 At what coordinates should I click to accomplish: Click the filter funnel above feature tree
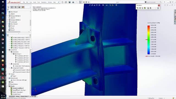(x=8, y=10)
